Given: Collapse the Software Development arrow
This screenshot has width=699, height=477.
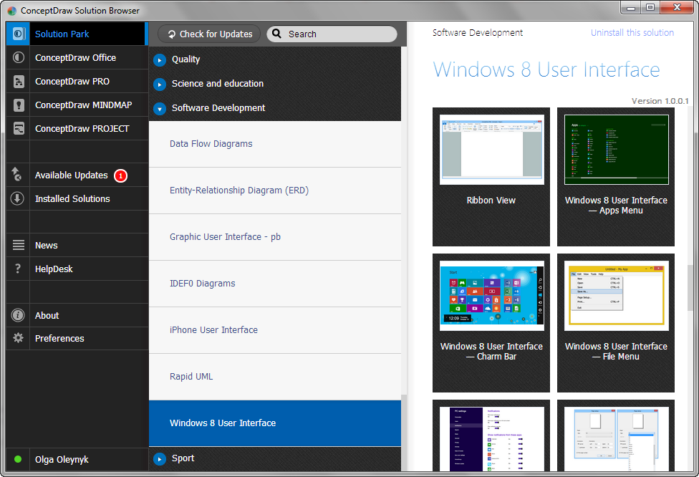Looking at the screenshot, I should coord(160,108).
